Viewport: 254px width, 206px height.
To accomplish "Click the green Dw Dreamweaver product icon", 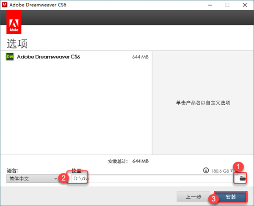I will (10, 57).
